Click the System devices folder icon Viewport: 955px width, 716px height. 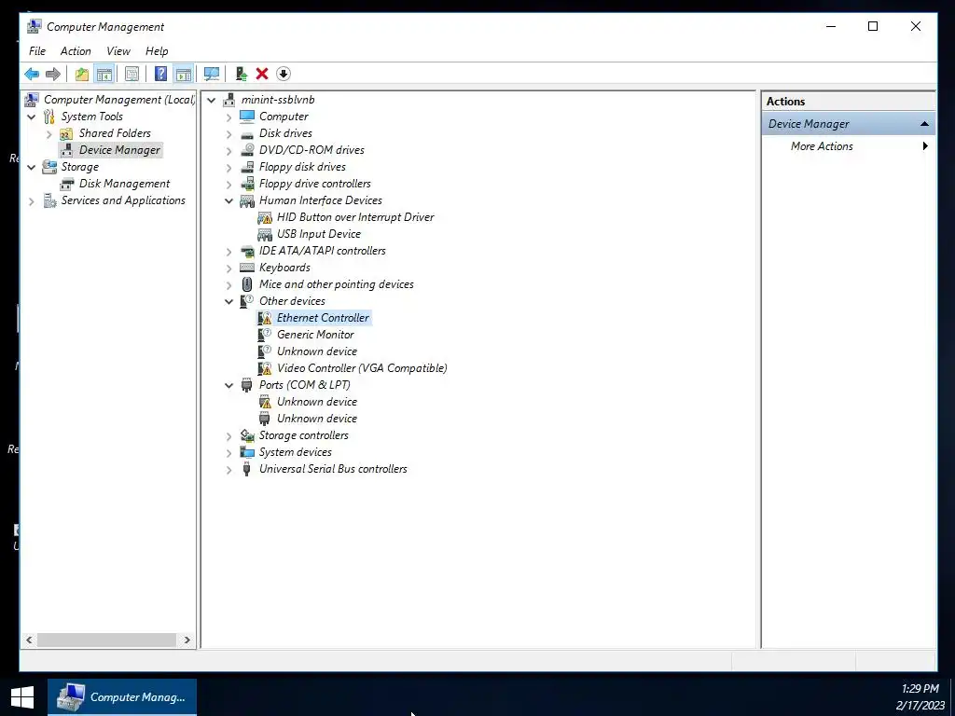pyautogui.click(x=246, y=452)
